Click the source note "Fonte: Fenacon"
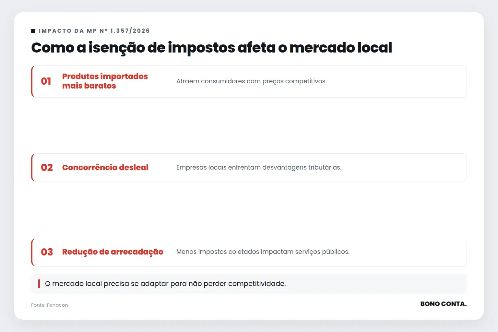This screenshot has height=332, width=498. click(x=50, y=305)
